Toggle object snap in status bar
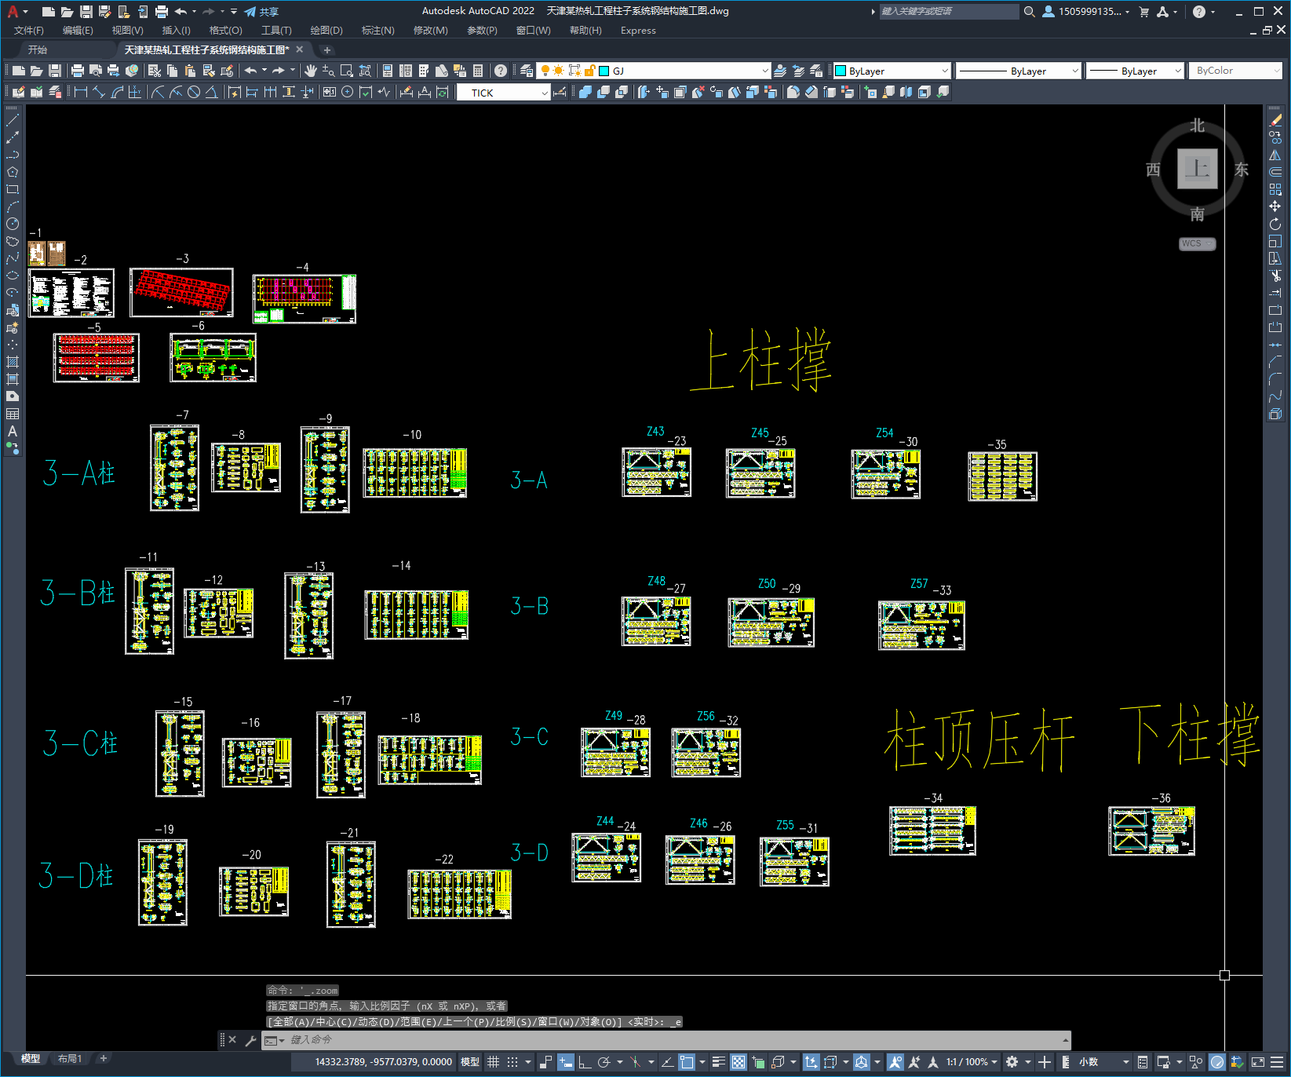Viewport: 1291px width, 1077px height. click(687, 1062)
